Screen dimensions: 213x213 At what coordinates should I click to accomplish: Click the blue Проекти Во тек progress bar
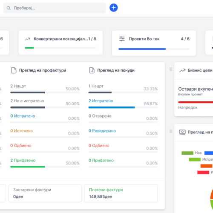142,49
